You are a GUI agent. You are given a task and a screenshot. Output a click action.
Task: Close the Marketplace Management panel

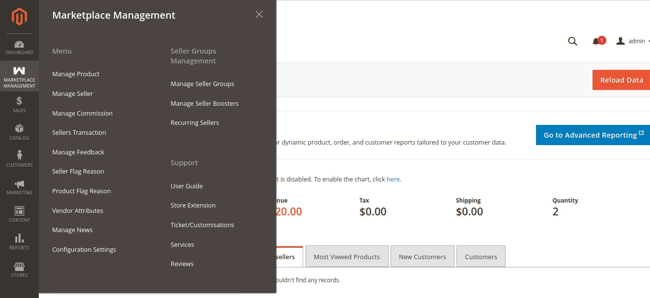coord(259,14)
